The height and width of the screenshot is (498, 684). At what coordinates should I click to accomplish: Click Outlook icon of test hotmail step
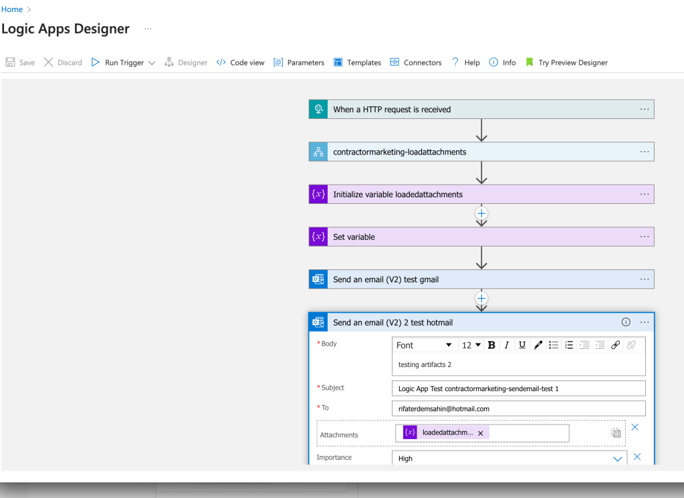point(318,322)
